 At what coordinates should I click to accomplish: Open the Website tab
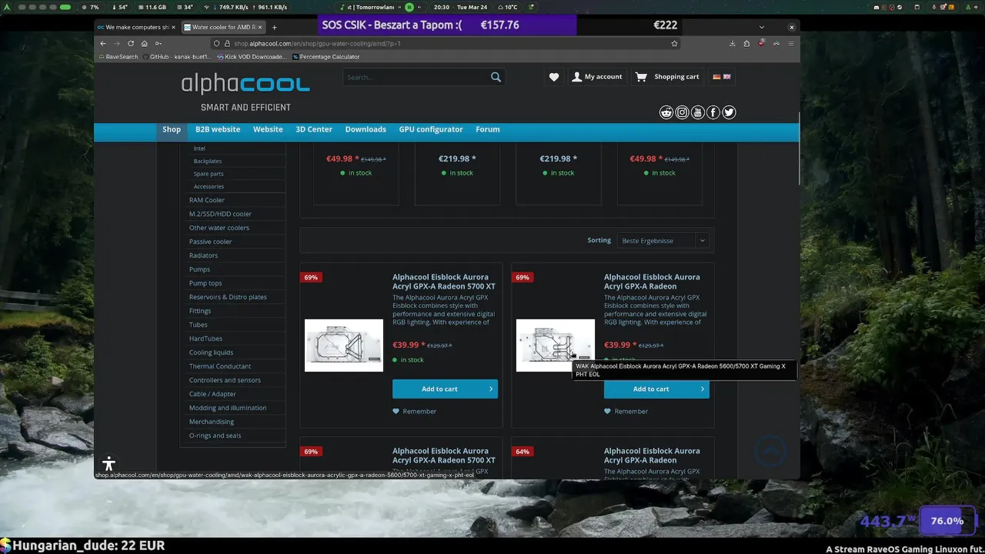[x=268, y=129]
